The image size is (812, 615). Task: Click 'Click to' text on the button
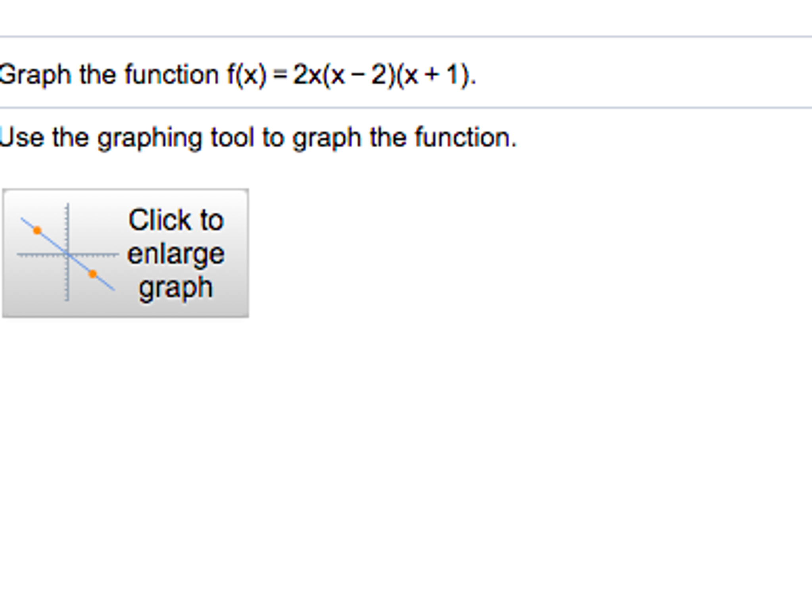coord(176,220)
